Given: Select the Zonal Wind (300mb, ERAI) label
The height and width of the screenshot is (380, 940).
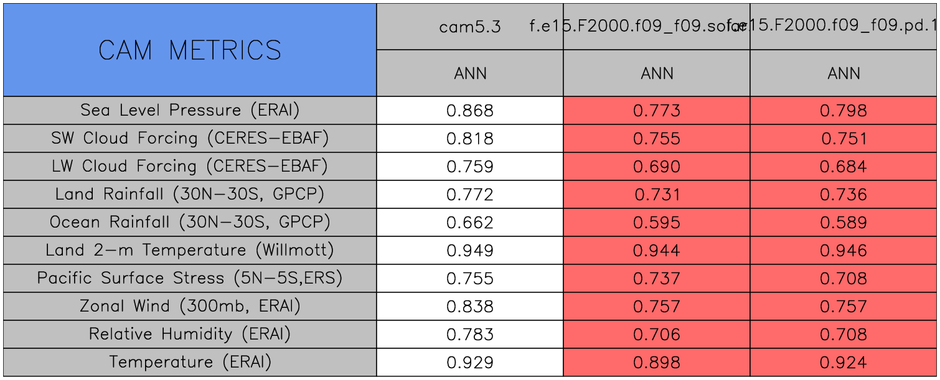Looking at the screenshot, I should [x=190, y=306].
